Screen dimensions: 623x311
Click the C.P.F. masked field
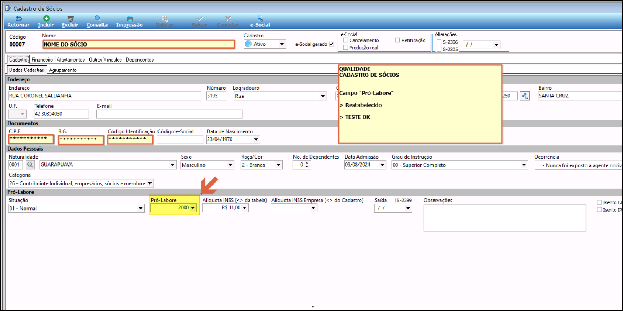coord(31,139)
